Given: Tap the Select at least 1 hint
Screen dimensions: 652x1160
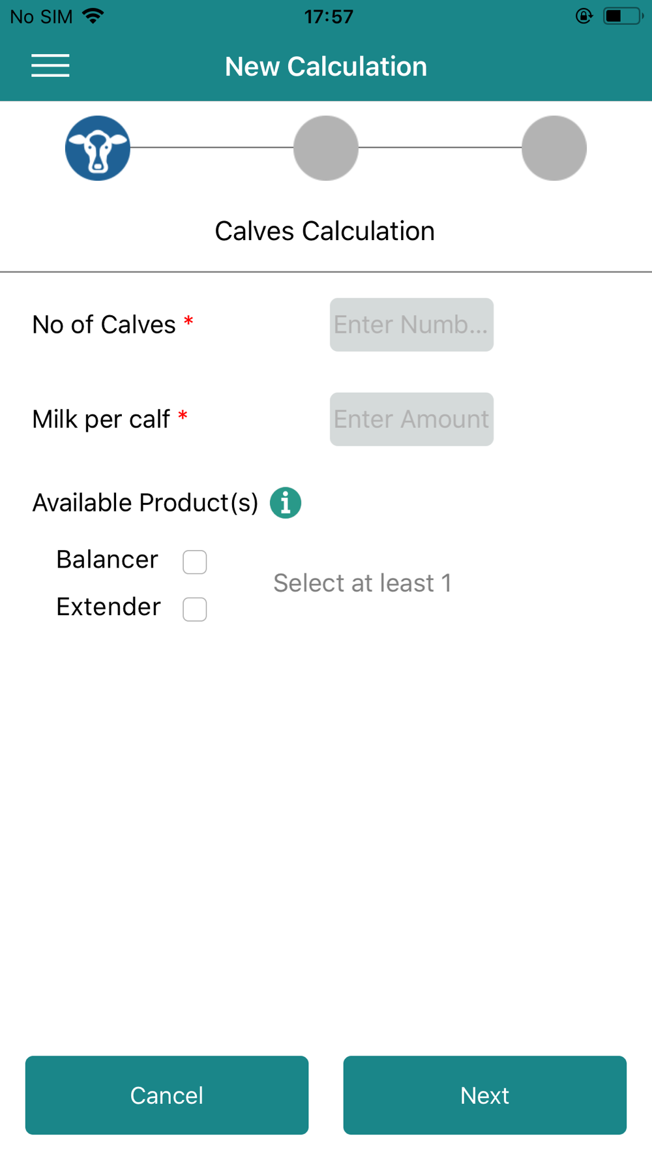Looking at the screenshot, I should [363, 583].
